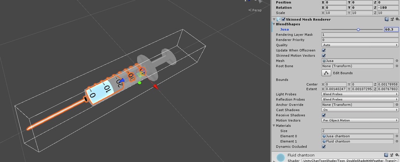The height and width of the screenshot is (162, 400).
Task: Collapse the Materials list
Action: click(x=274, y=126)
